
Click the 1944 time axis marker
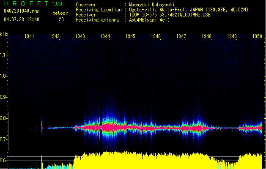(x=105, y=36)
